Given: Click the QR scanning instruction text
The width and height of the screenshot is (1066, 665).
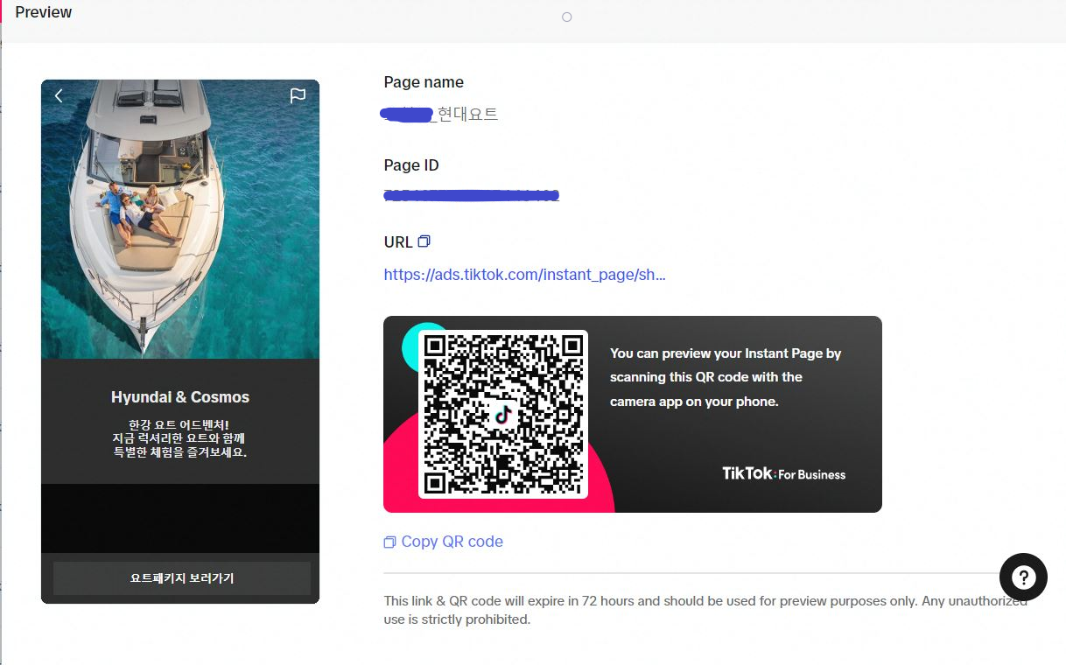Looking at the screenshot, I should point(726,377).
